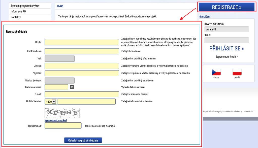This screenshot has height=148, width=258.
Task: Click the Registrační údaje heading
Action: tap(16, 31)
